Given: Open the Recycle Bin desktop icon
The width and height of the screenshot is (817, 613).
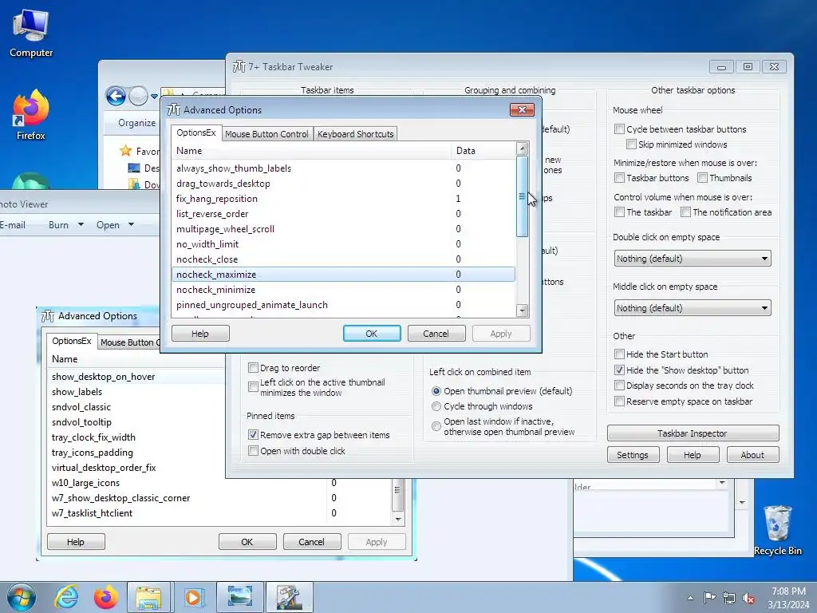Looking at the screenshot, I should pos(777,530).
